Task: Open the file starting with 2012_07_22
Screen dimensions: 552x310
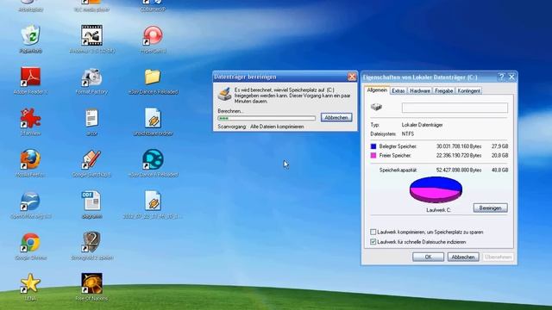Action: coord(153,201)
